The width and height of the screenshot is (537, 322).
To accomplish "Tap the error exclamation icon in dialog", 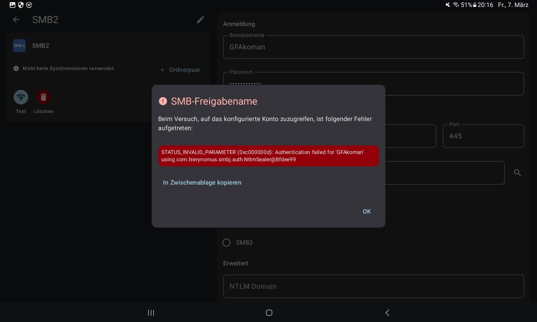I will point(163,101).
